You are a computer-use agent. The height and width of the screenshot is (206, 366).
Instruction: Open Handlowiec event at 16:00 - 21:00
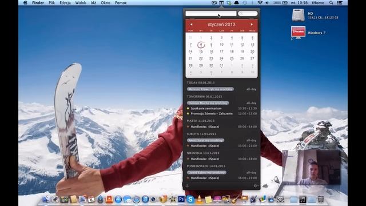pyautogui.click(x=221, y=178)
